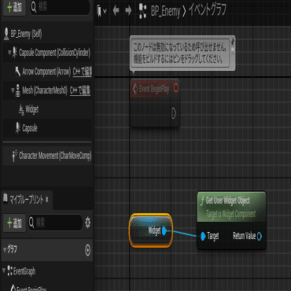The image size is (291, 291).
Task: Click the Arrow Component icon
Action: tap(18, 72)
